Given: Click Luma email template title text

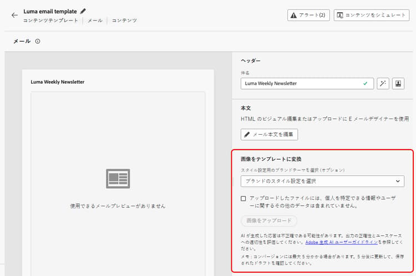Looking at the screenshot, I should click(x=50, y=12).
